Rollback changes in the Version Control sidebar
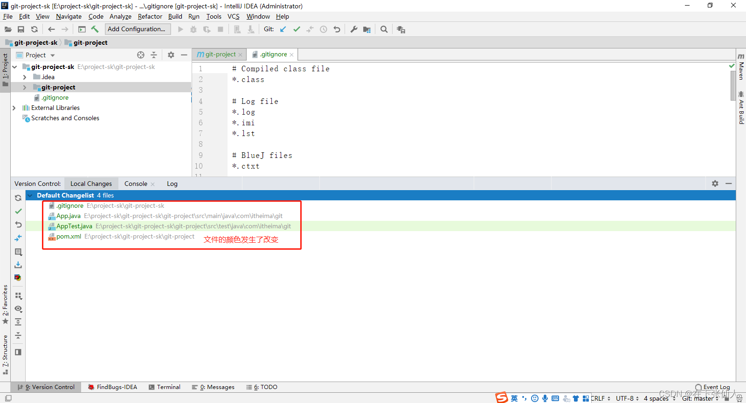746x403 pixels. tap(18, 225)
